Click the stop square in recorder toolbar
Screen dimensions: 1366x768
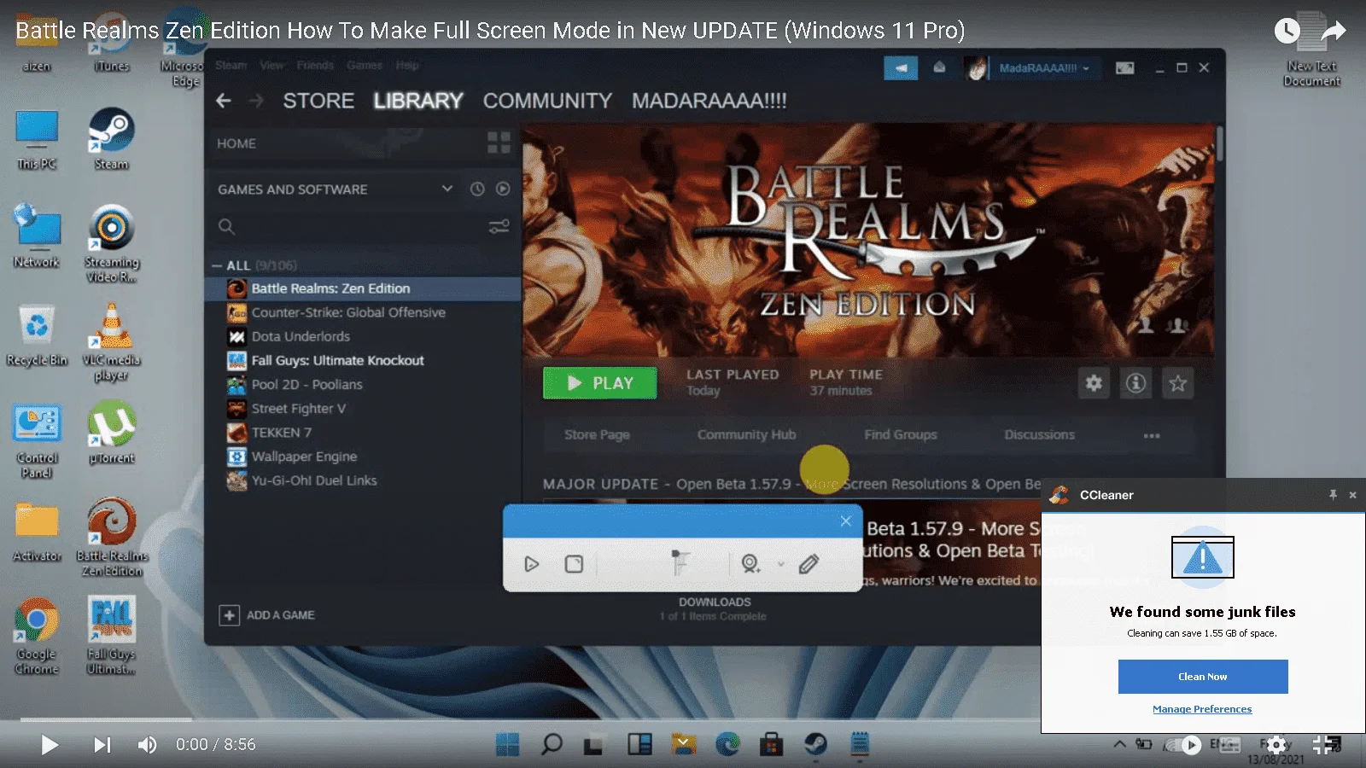pos(574,564)
